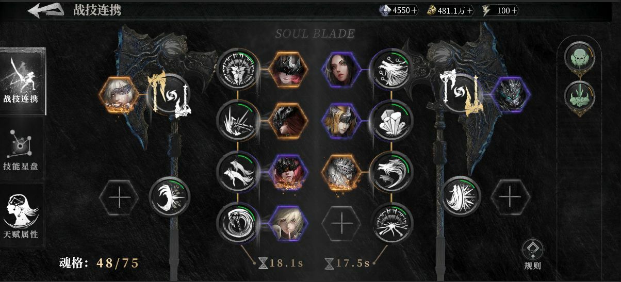Add diamonds with the plus beside 4550
Viewport: 621px width, 282px height.
pyautogui.click(x=415, y=10)
